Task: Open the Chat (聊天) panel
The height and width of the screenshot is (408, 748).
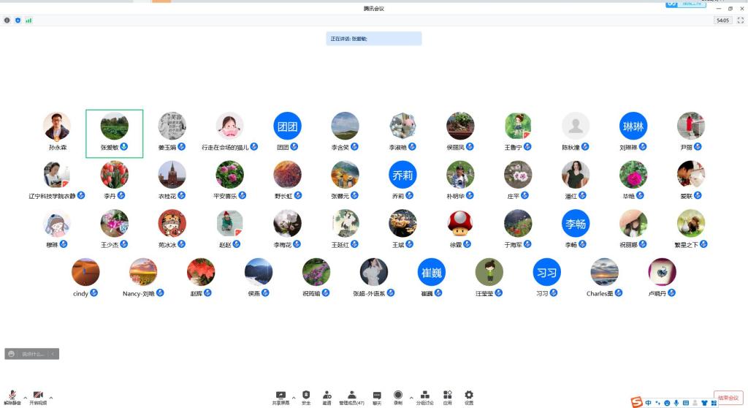Action: click(x=377, y=396)
